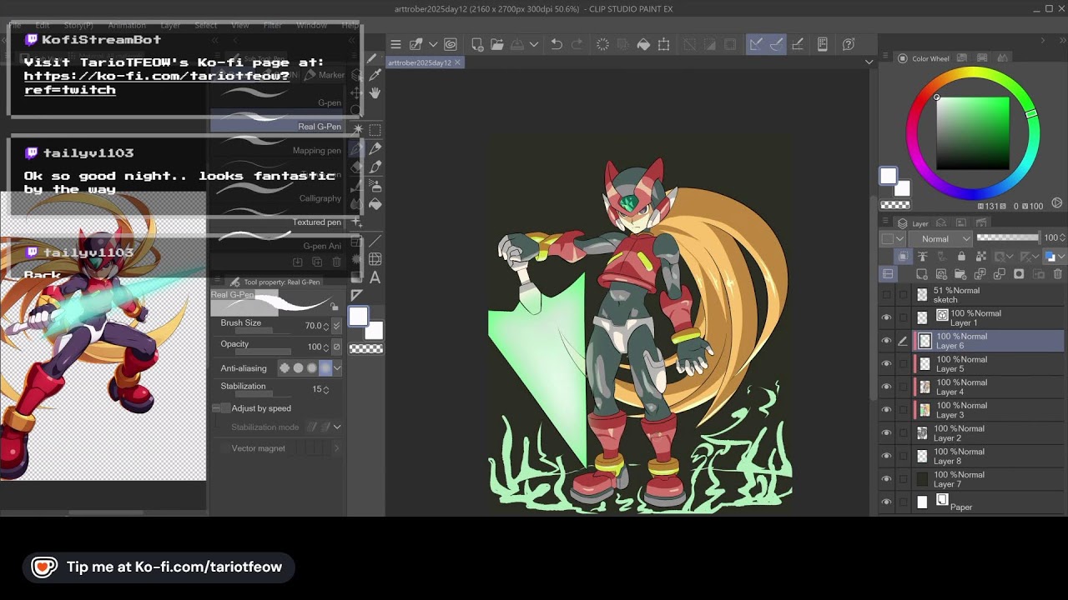
Task: Expand Brush Size preset dropdown
Action: coord(336,326)
